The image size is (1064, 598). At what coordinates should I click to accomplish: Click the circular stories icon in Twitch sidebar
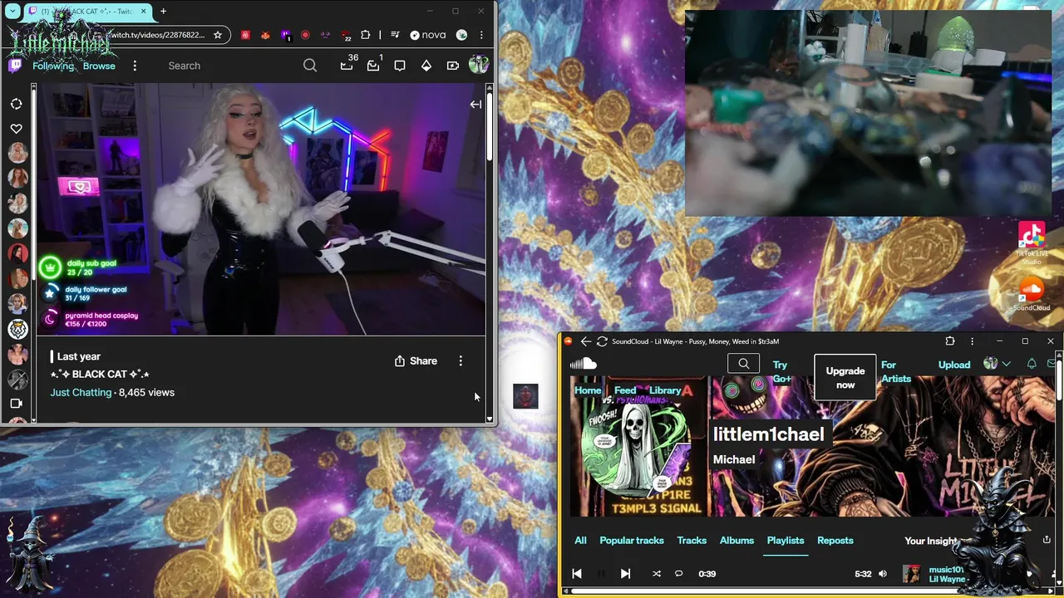tap(17, 104)
